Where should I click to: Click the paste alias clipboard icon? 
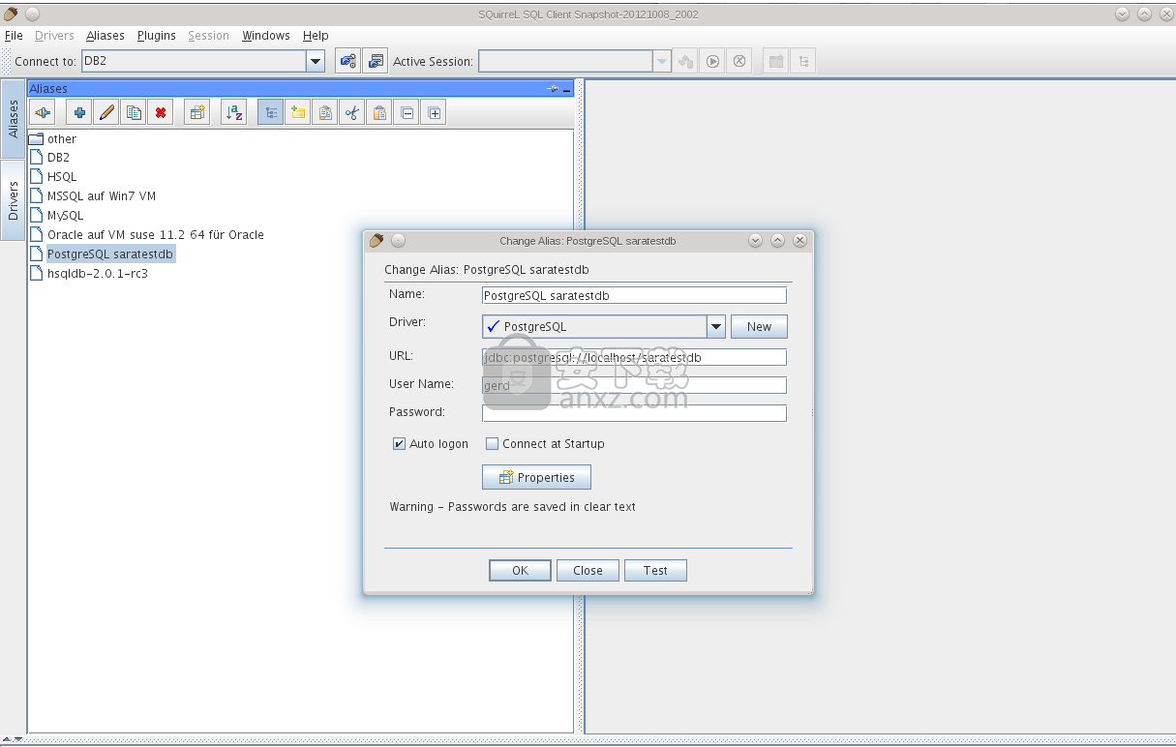(x=379, y=113)
